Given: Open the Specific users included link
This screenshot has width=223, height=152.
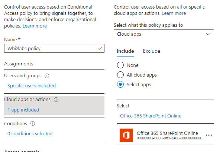Looking at the screenshot, I should [x=32, y=85].
